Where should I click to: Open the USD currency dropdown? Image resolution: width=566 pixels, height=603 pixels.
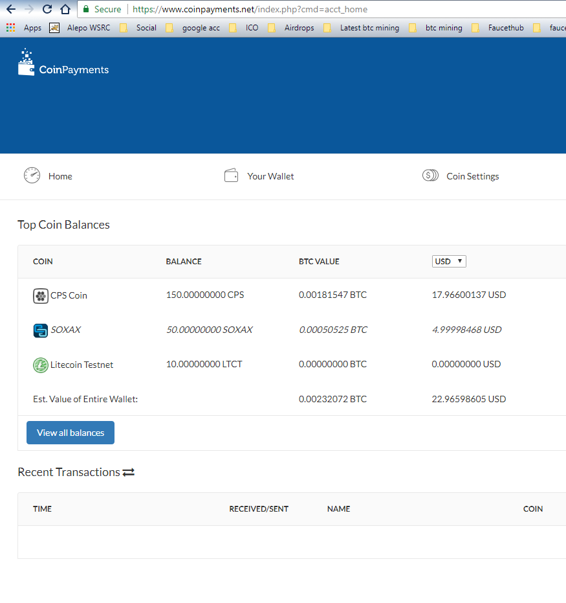point(449,262)
